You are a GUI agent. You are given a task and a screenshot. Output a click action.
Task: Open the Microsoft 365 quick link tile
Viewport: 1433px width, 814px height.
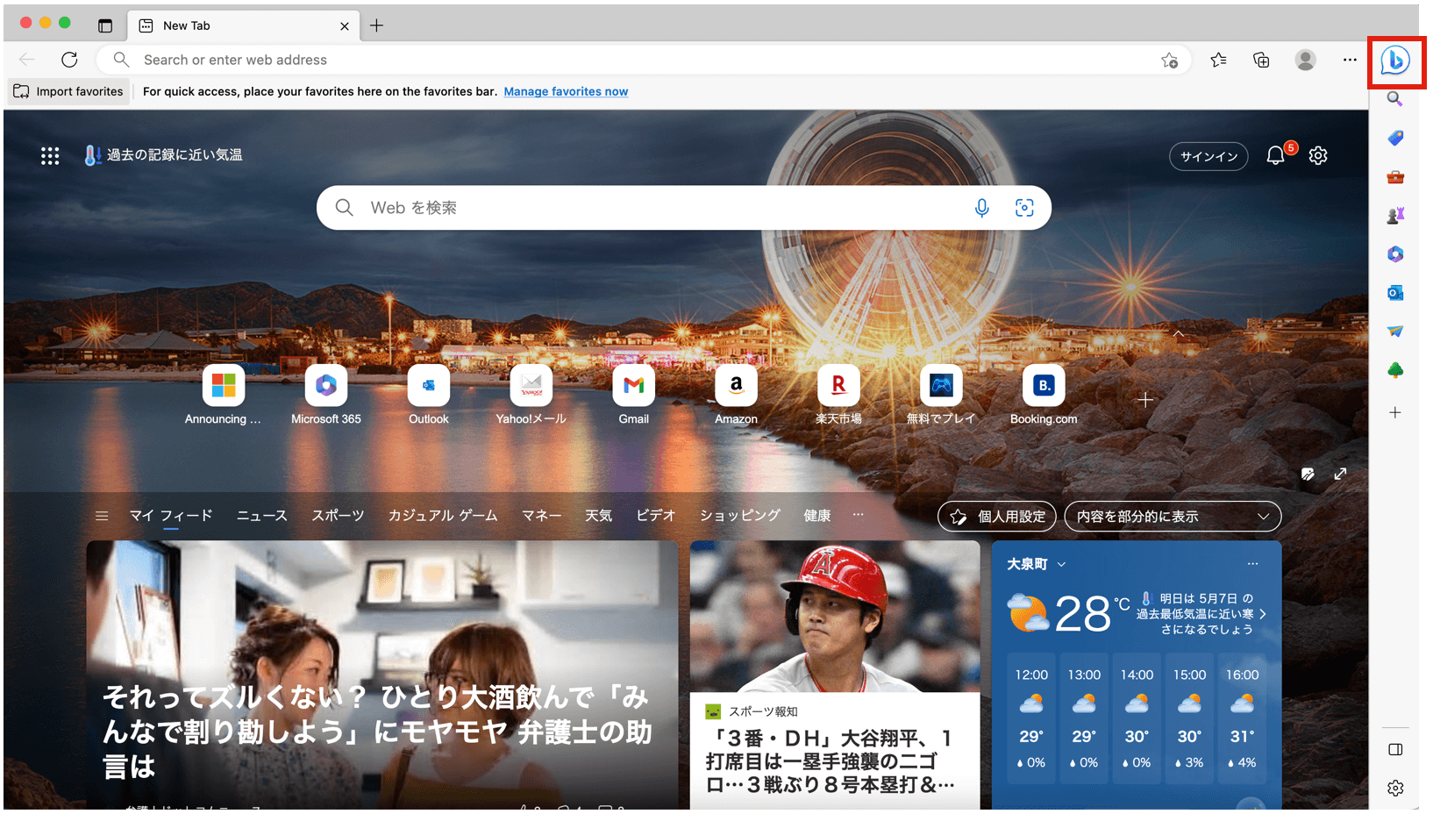click(x=326, y=395)
